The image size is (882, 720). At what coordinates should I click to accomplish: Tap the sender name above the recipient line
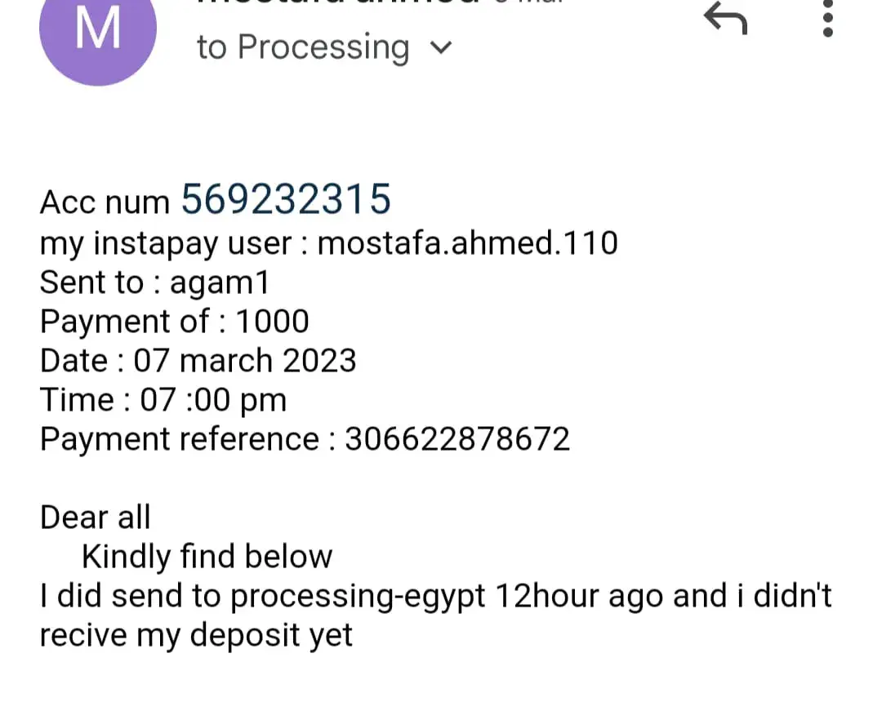[x=335, y=4]
